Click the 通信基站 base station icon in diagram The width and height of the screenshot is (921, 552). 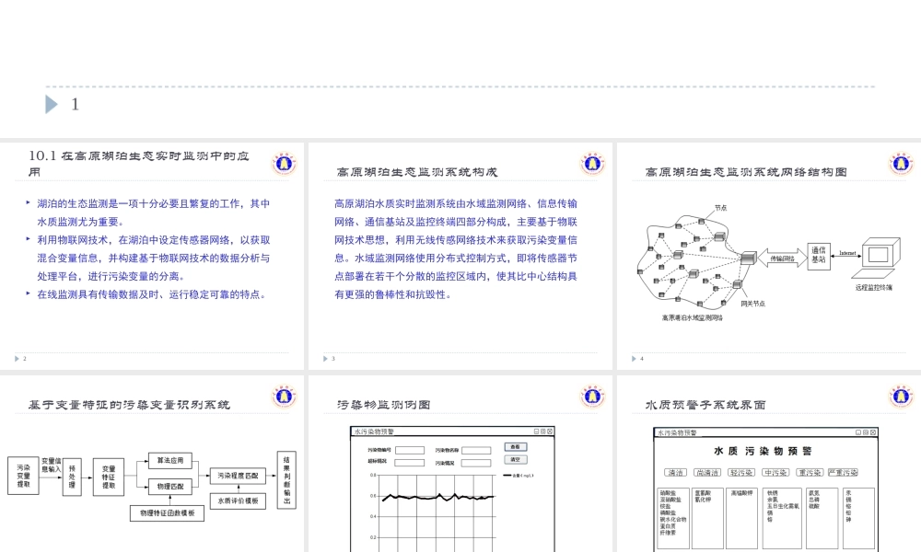point(819,256)
